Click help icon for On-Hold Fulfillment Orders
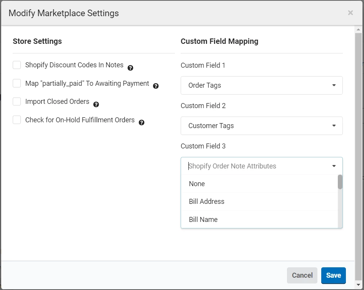Image resolution: width=364 pixels, height=290 pixels. (x=141, y=123)
